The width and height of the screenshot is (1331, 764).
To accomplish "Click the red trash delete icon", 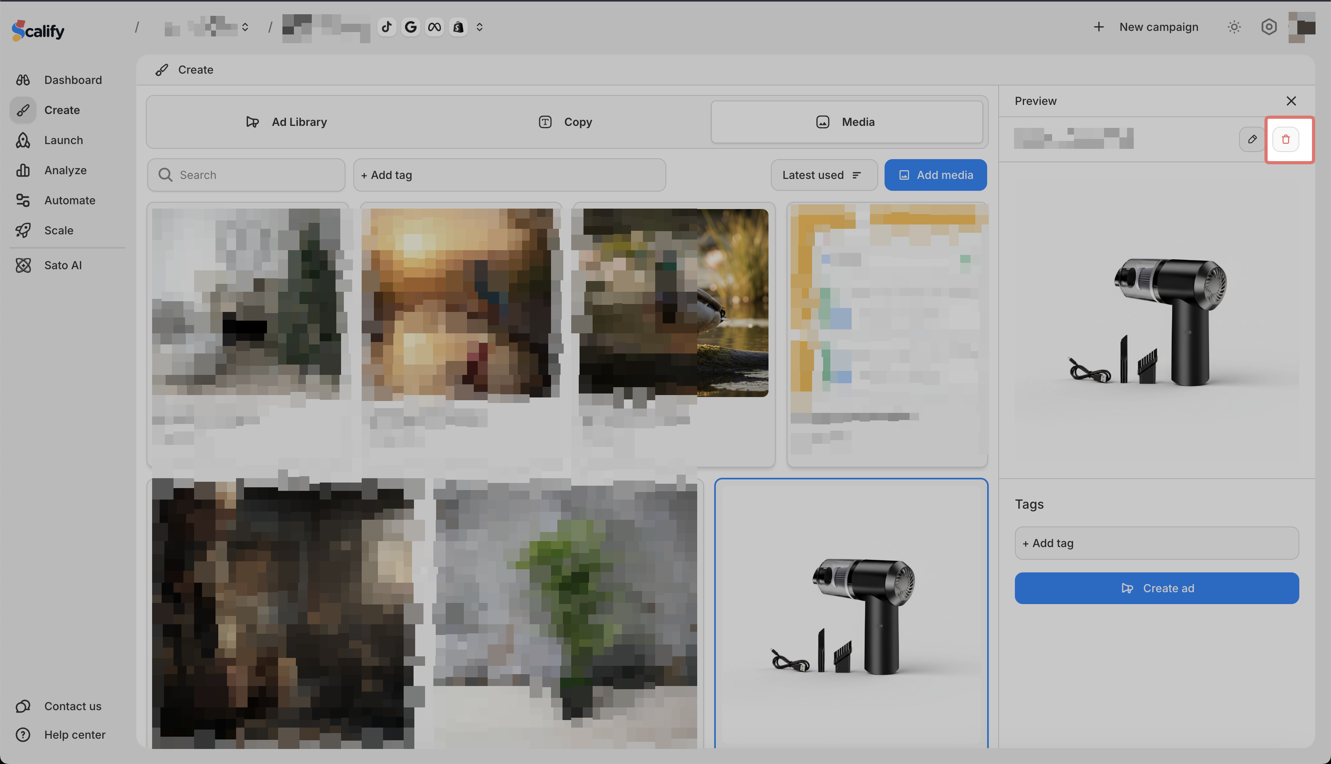I will pyautogui.click(x=1285, y=139).
